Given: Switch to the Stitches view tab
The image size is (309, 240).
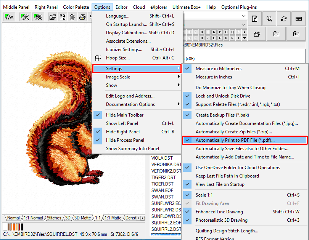Looking at the screenshot, I should (x=54, y=218).
